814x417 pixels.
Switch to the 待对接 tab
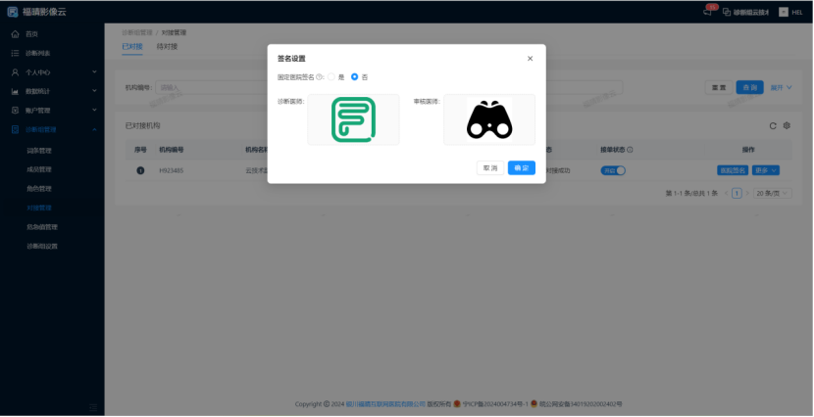pos(167,46)
